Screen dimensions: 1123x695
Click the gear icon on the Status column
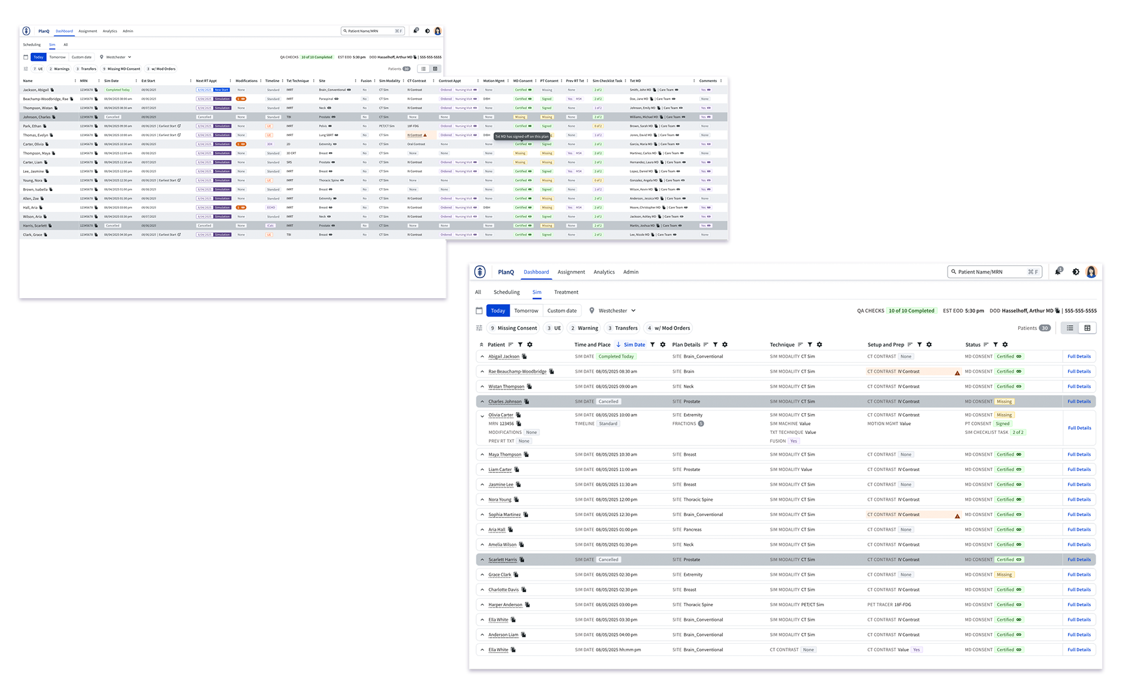click(x=1005, y=344)
